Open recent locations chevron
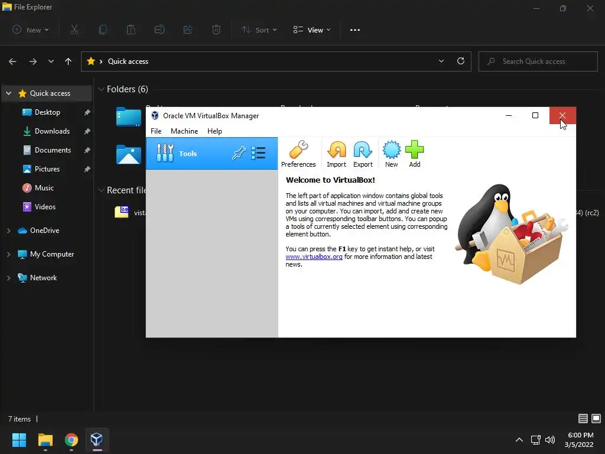Image resolution: width=605 pixels, height=454 pixels. (x=51, y=61)
